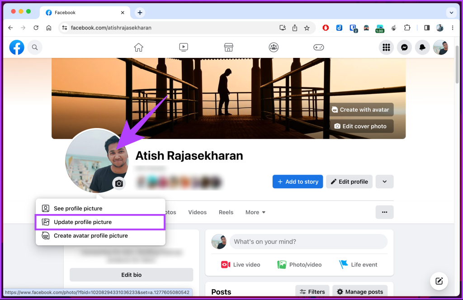
Task: Click the camera icon on profile picture
Action: 118,184
